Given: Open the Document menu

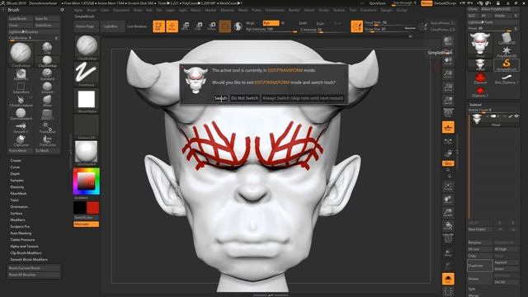Looking at the screenshot, I should coord(121,10).
